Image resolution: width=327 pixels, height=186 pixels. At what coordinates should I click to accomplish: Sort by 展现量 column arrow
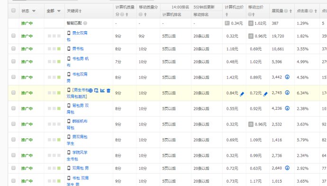click(x=291, y=11)
